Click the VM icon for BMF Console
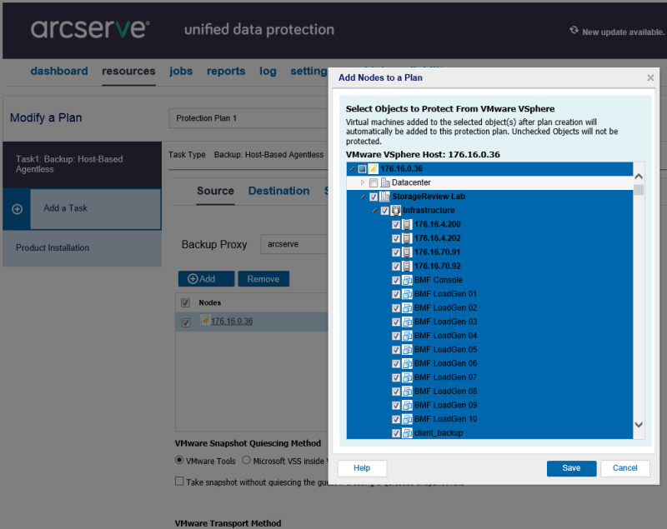Viewport: 667px width, 529px height. point(407,280)
